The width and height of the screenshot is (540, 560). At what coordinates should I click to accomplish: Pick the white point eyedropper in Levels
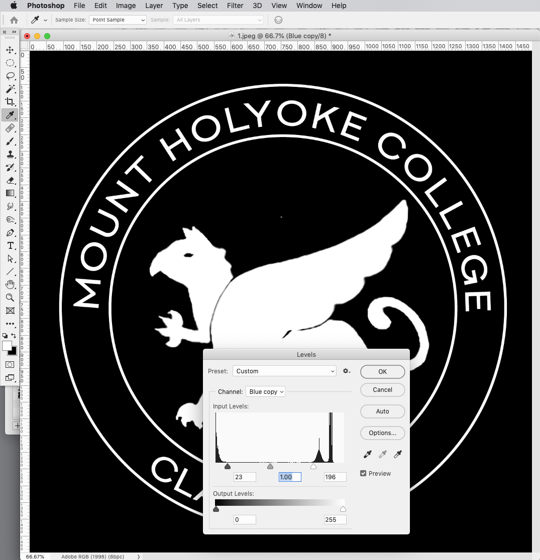pos(397,454)
